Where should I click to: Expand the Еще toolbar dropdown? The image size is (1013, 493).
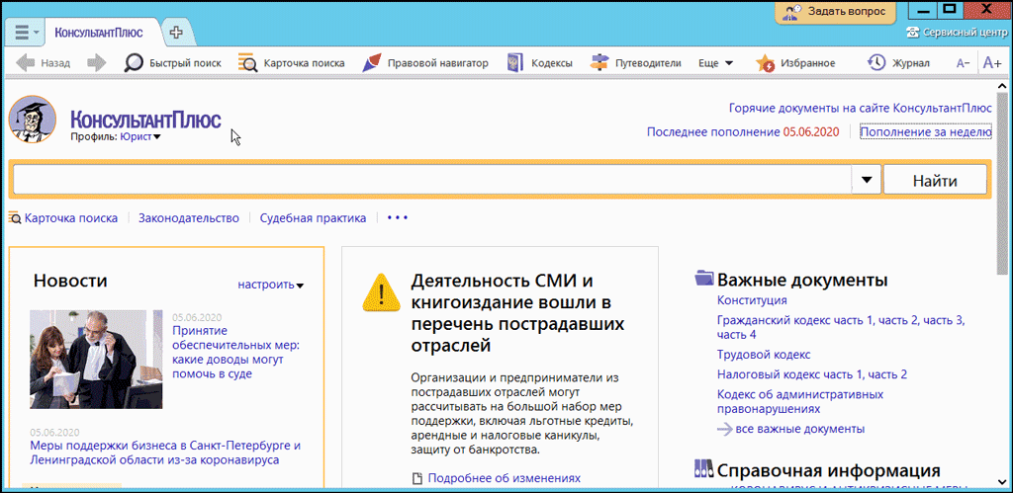click(x=715, y=63)
